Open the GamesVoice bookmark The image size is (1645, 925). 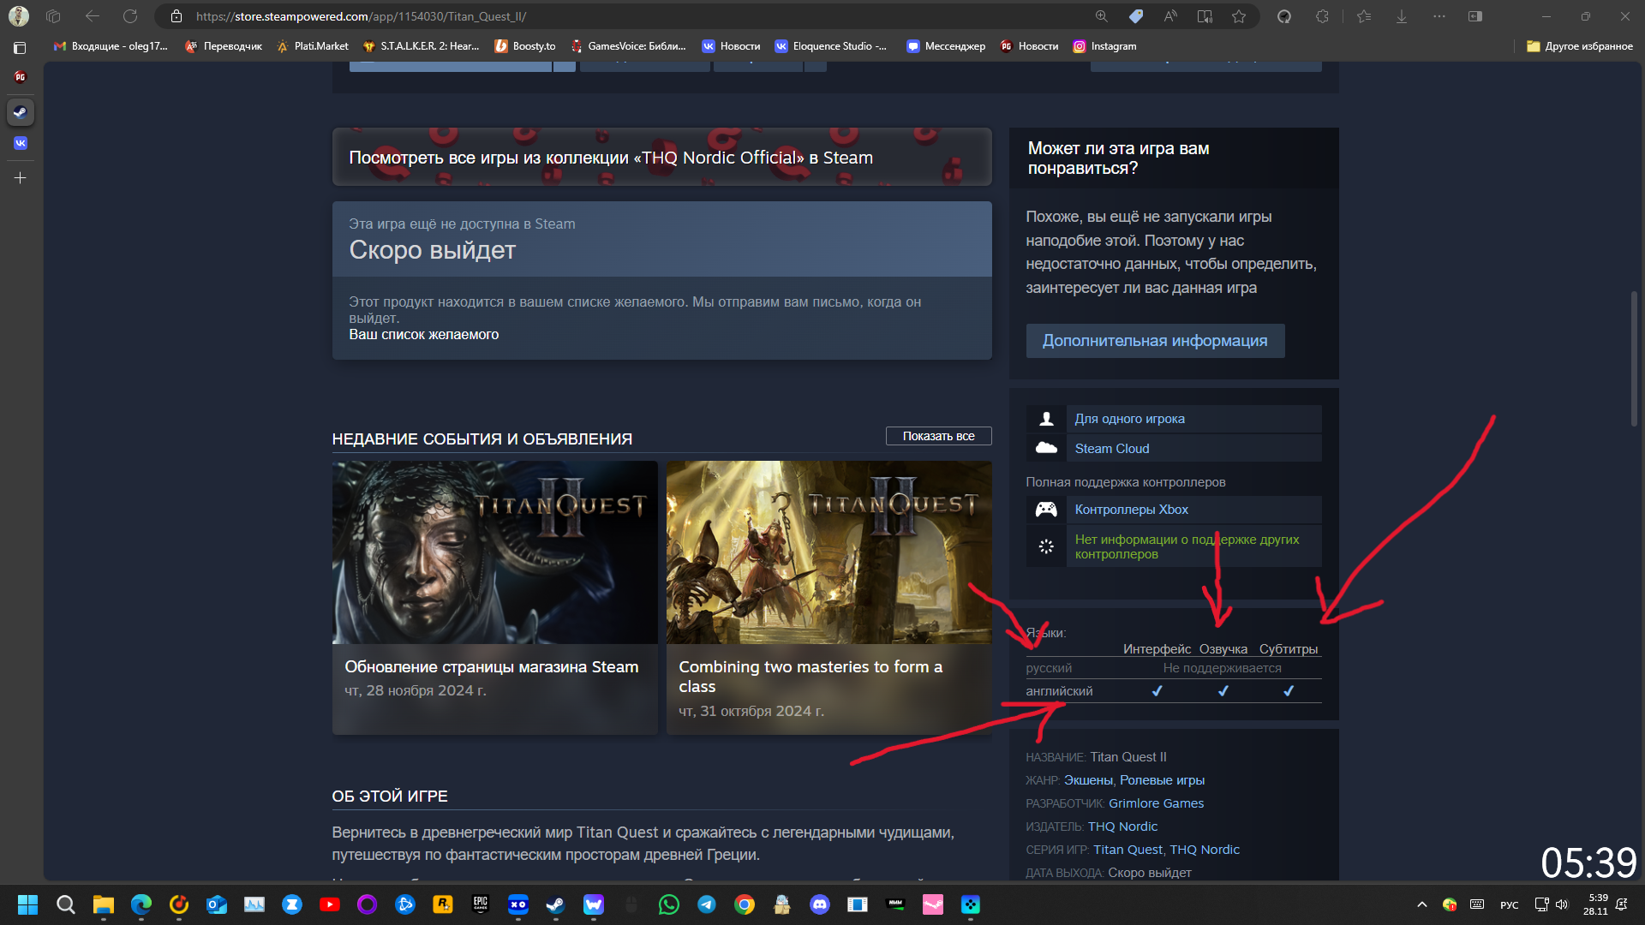point(628,46)
